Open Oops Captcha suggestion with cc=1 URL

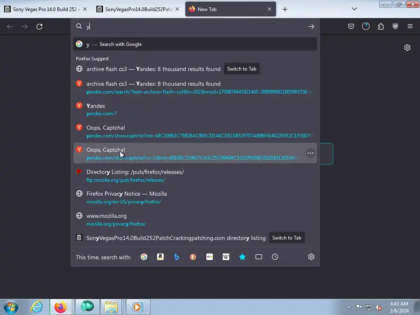(x=195, y=153)
